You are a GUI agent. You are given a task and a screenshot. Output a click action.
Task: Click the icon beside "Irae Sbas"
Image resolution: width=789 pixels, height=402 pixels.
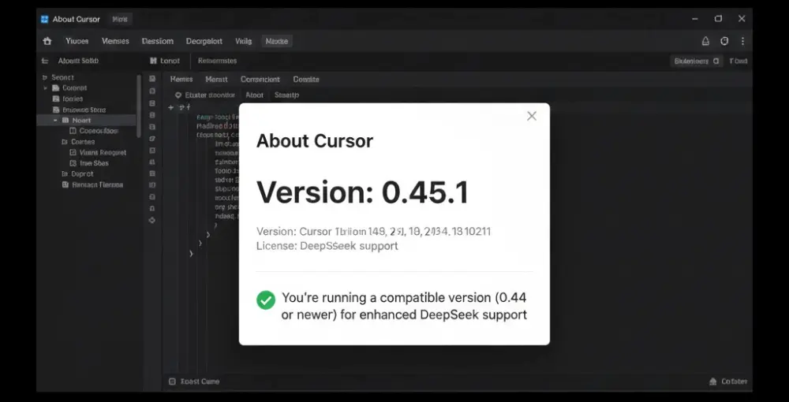click(73, 163)
